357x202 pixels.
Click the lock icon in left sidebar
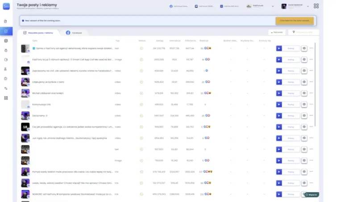tap(6, 50)
